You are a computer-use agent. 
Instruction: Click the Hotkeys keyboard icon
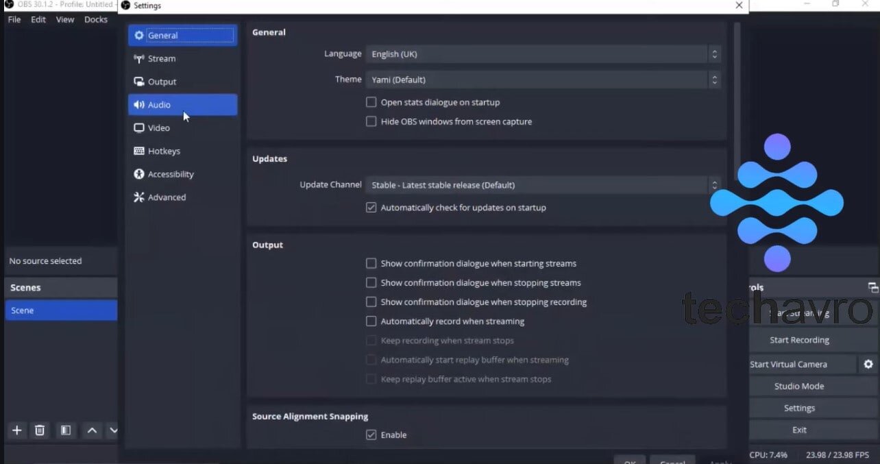(x=139, y=151)
